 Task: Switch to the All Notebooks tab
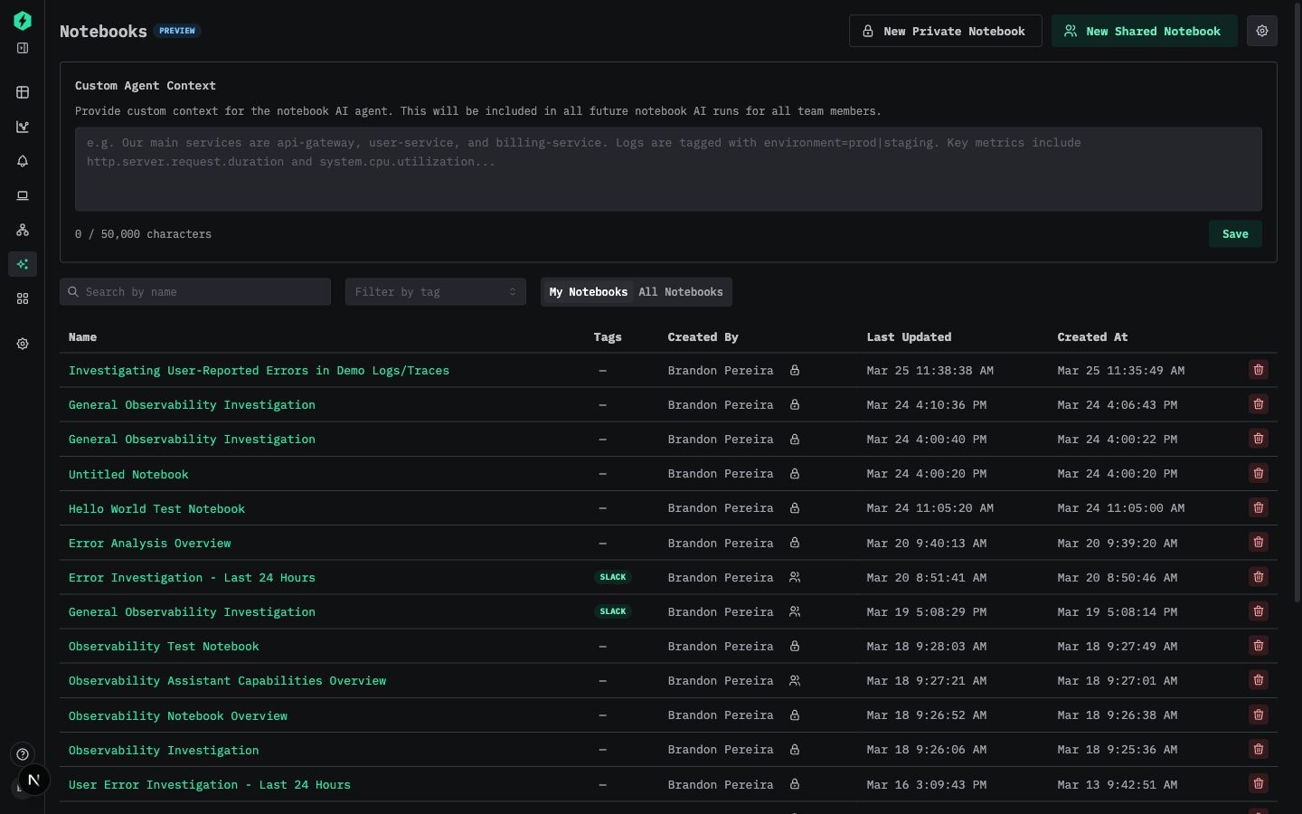point(681,291)
